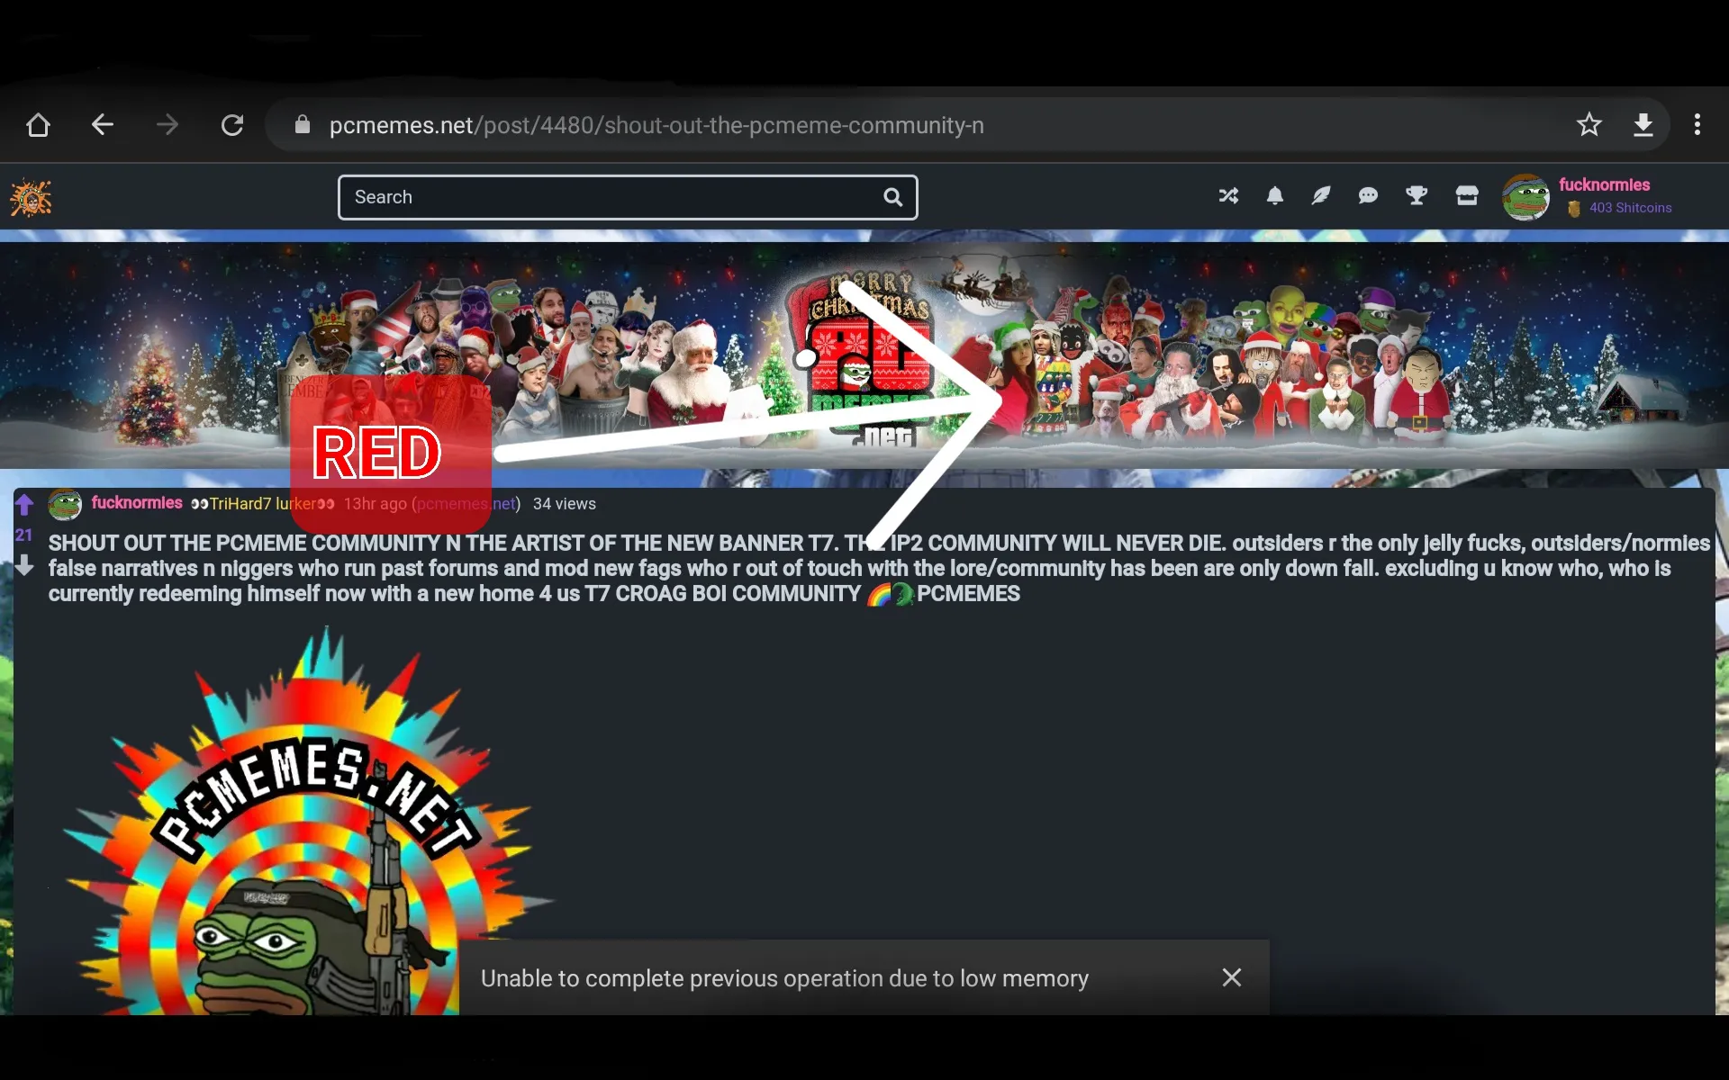Click the fucknormles user avatar icon
The image size is (1729, 1080).
tap(1525, 196)
